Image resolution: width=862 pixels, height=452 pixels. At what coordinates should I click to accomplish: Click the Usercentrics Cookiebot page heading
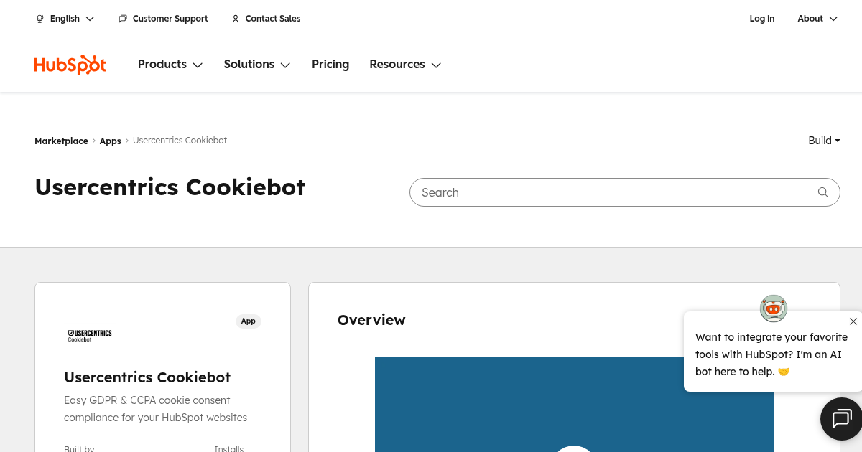[170, 187]
